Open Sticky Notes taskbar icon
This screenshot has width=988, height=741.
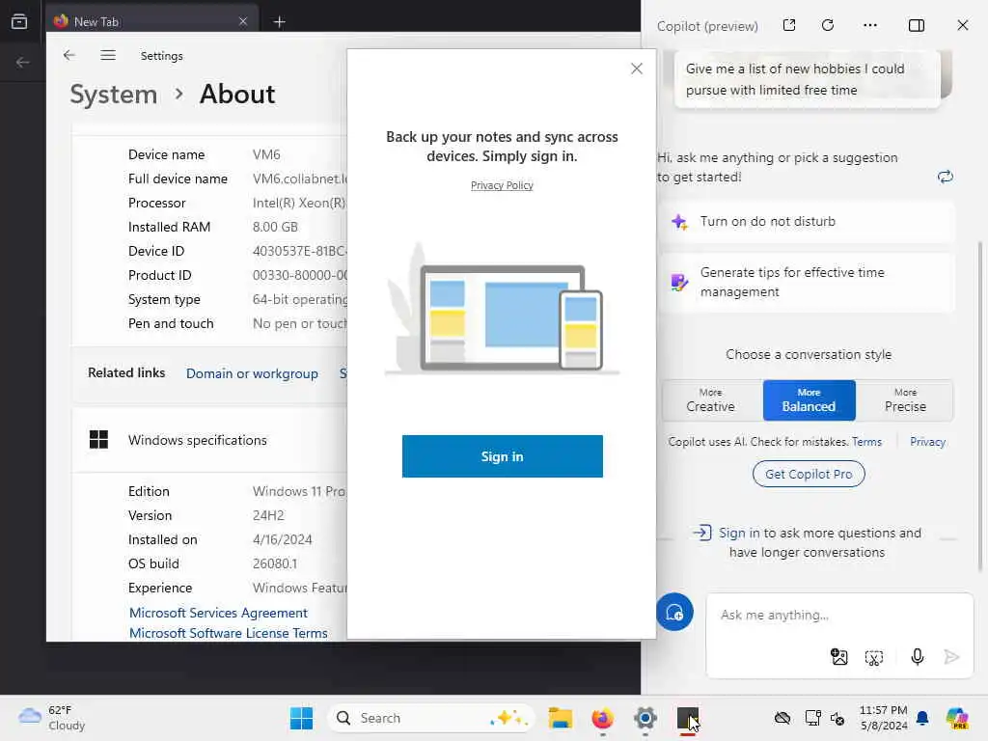(687, 718)
